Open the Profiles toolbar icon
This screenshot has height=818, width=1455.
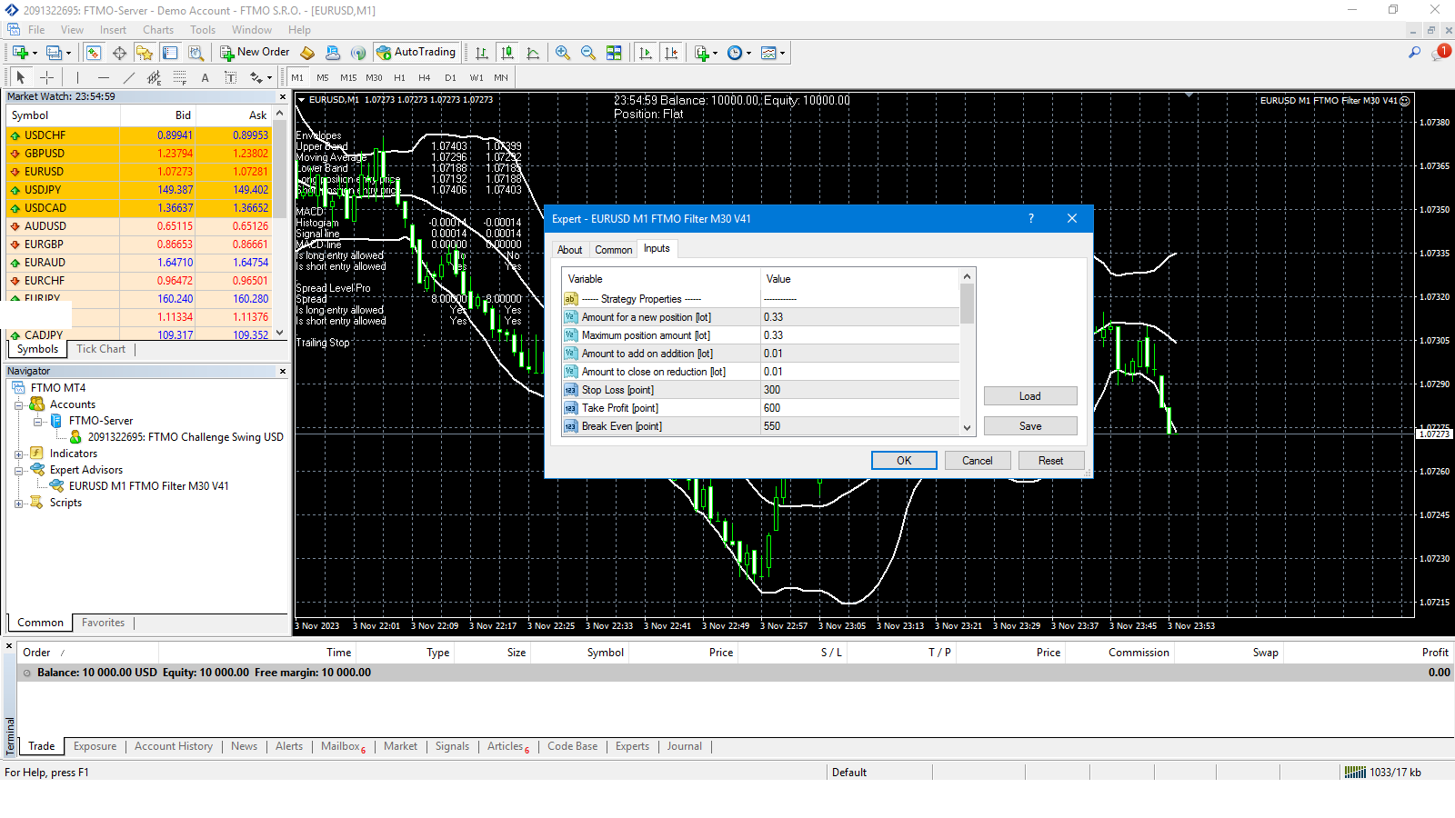55,53
